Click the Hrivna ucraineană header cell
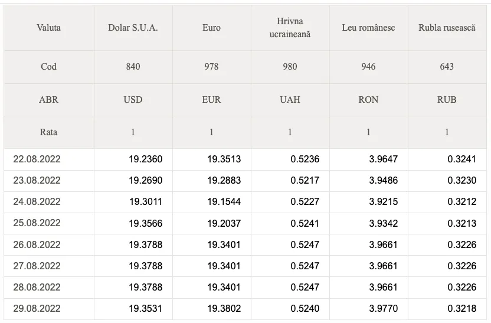This screenshot has height=323, width=491. pyautogui.click(x=290, y=28)
